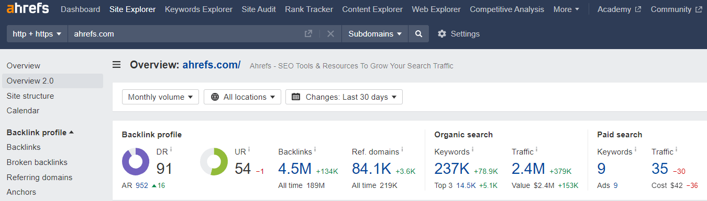Click the purple DR donut chart
707x201 pixels.
pyautogui.click(x=136, y=161)
